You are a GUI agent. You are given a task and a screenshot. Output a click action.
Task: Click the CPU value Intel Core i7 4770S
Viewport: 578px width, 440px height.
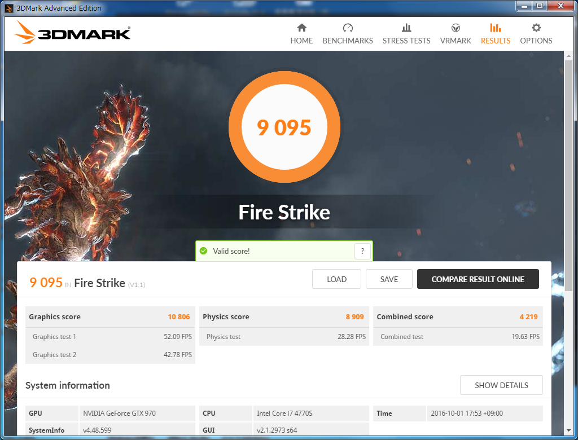[x=284, y=413]
